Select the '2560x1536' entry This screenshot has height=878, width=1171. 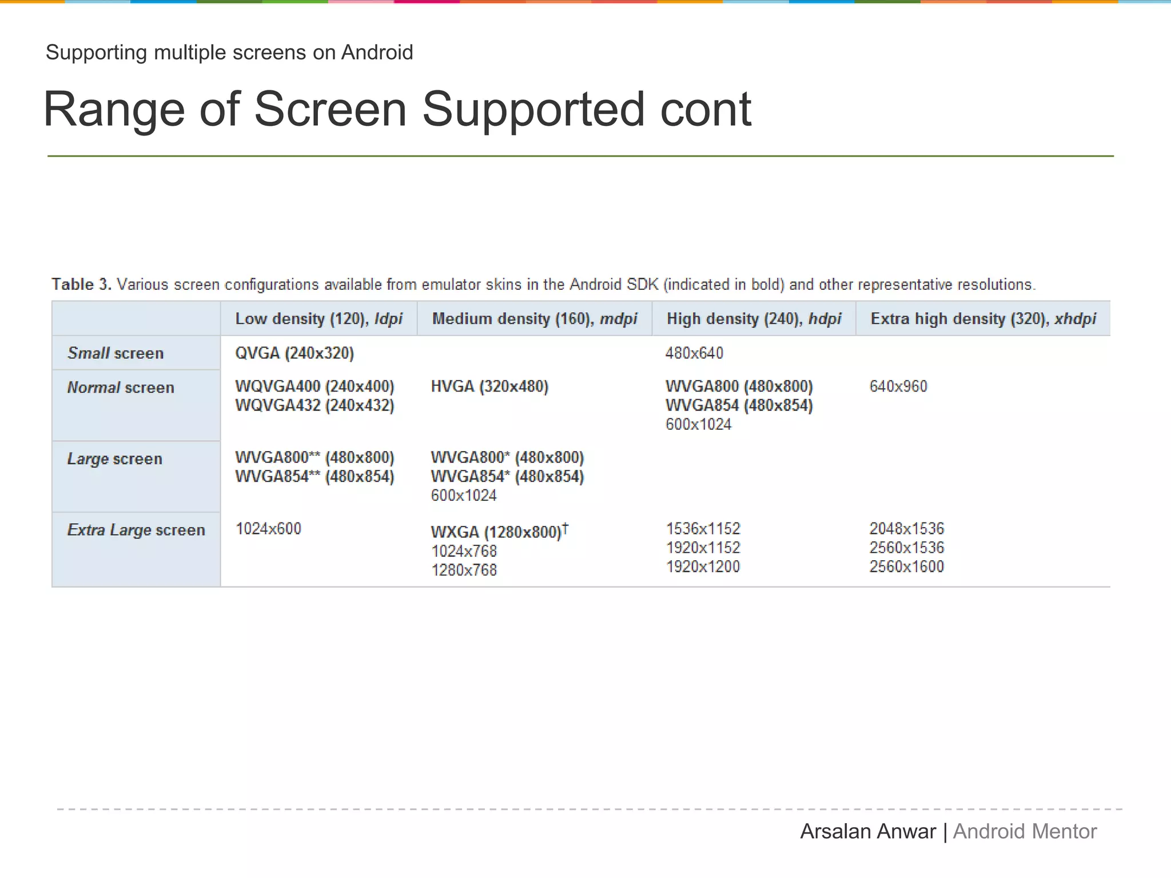point(907,548)
